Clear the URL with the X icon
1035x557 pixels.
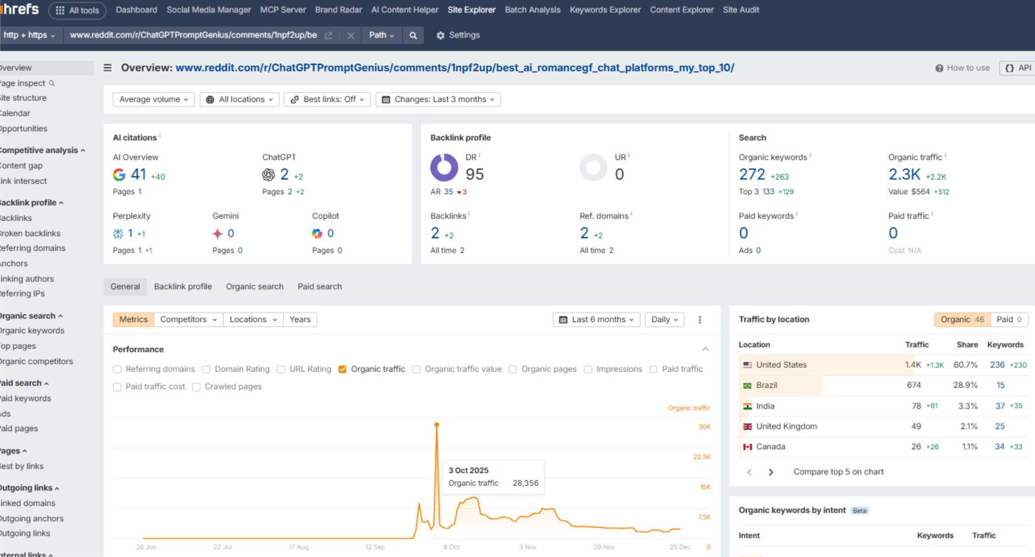tap(351, 36)
